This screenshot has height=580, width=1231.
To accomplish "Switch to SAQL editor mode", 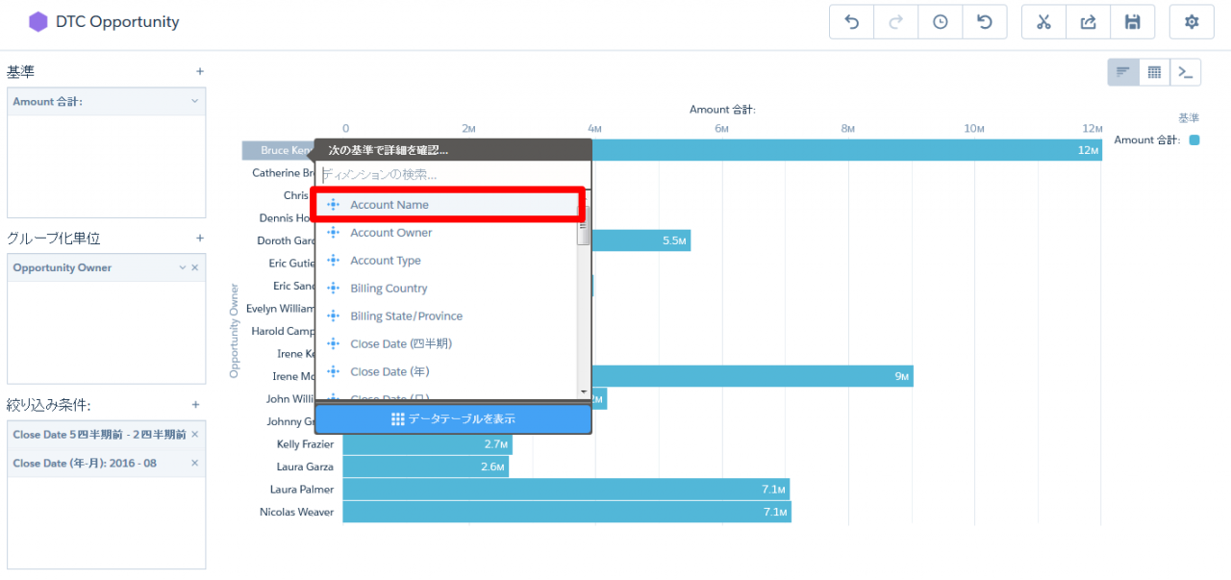I will [1186, 72].
